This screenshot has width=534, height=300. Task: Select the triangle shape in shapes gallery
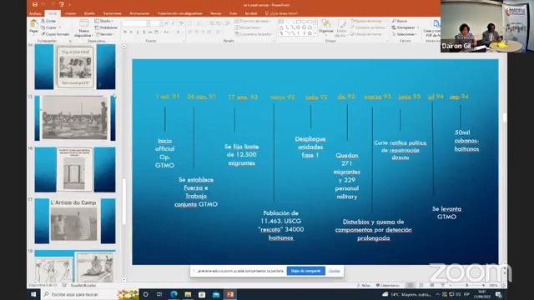pyautogui.click(x=282, y=27)
